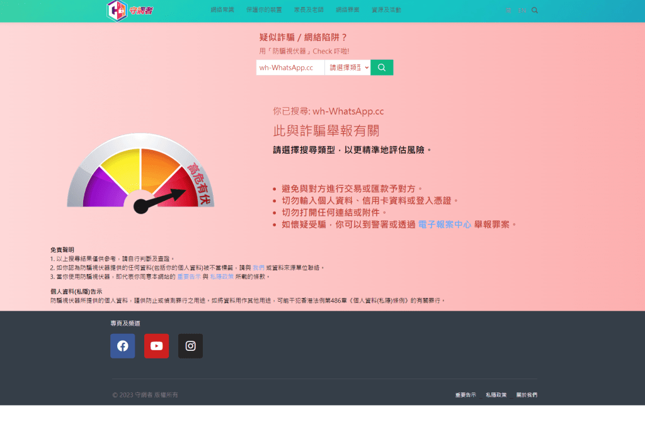Click the footer 重要告示 link

(x=465, y=395)
